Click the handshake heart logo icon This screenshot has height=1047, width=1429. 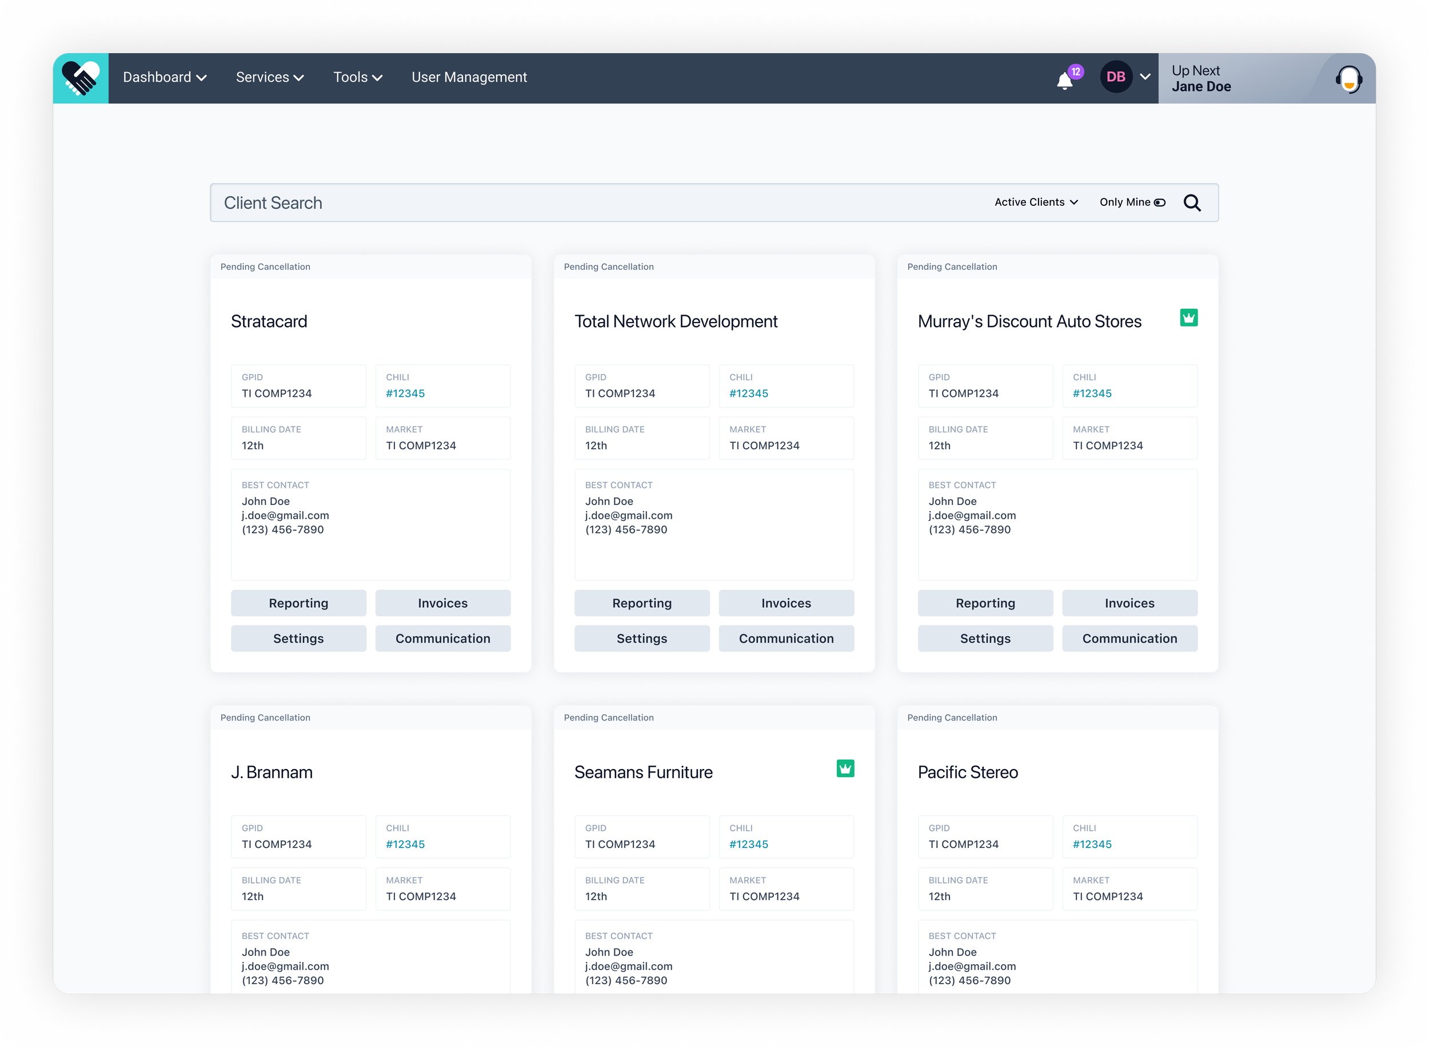(x=81, y=78)
